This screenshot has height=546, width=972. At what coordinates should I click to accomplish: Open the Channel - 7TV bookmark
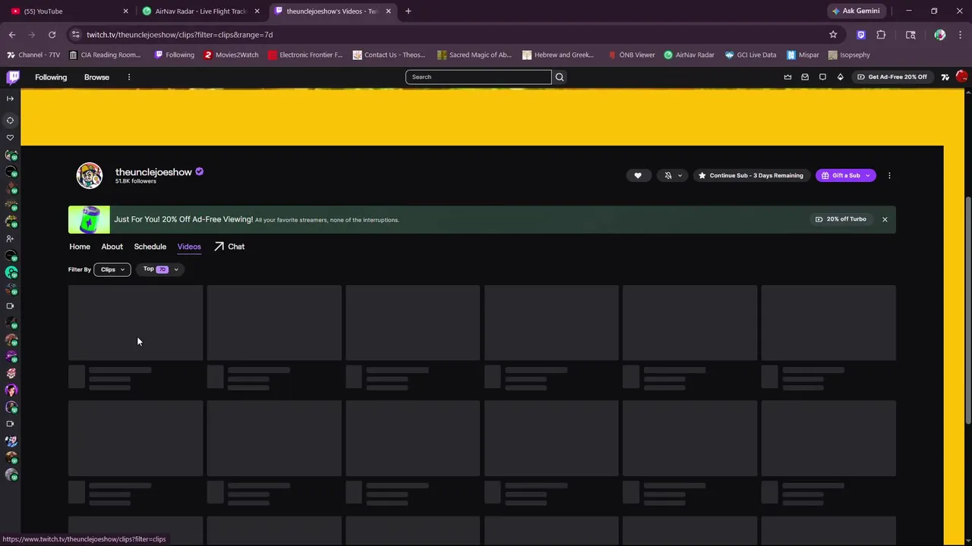[33, 55]
